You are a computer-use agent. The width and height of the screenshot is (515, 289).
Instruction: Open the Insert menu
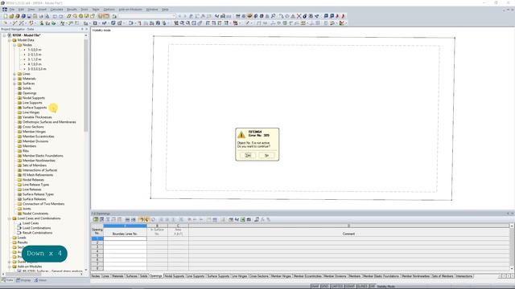(43, 10)
